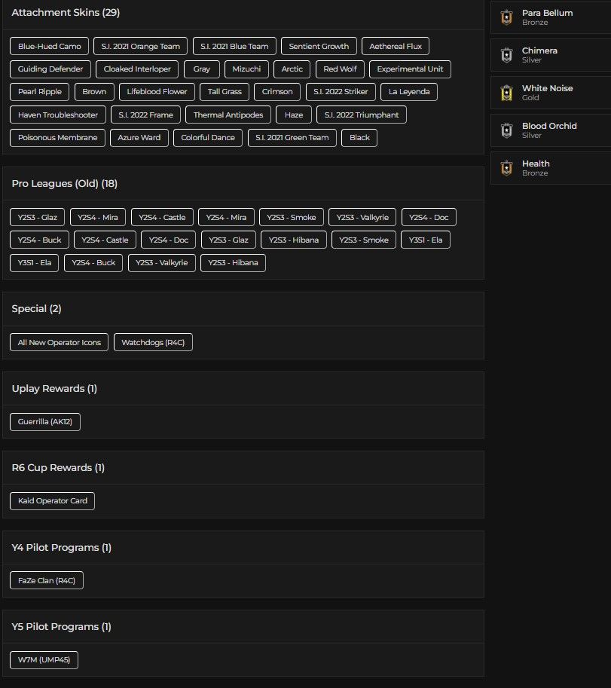
Task: Click the Special (2) section heading
Action: tap(36, 308)
